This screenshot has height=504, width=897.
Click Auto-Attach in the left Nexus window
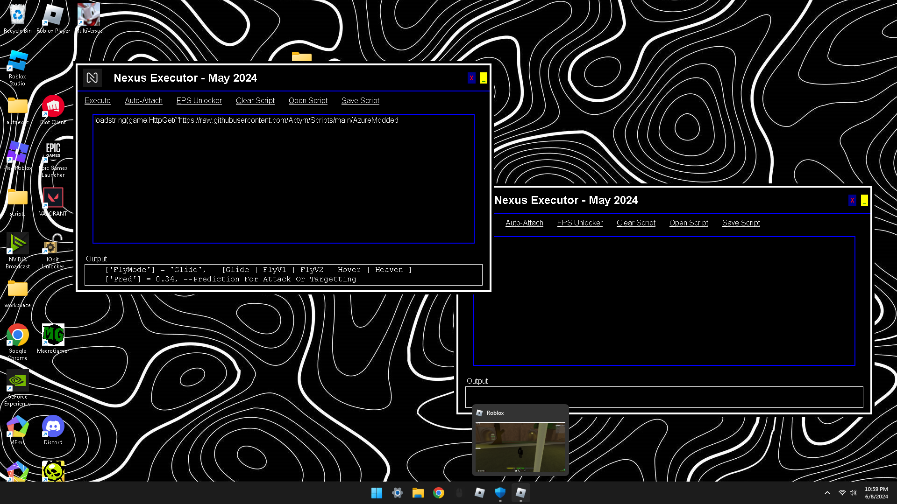143,100
